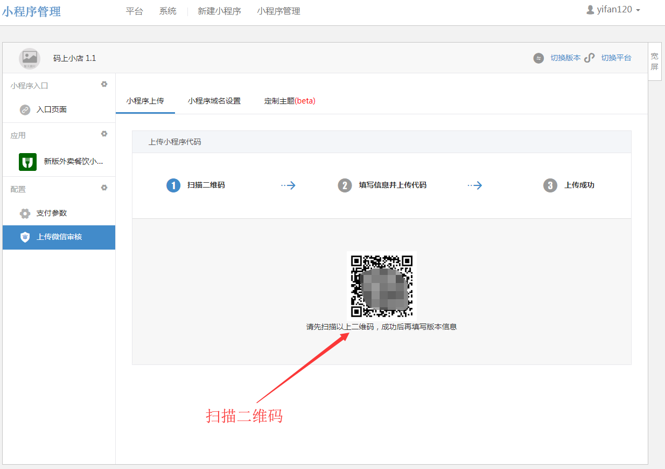Click the 切换版本 swap icon
Screen dimensions: 665x469
tap(538, 58)
